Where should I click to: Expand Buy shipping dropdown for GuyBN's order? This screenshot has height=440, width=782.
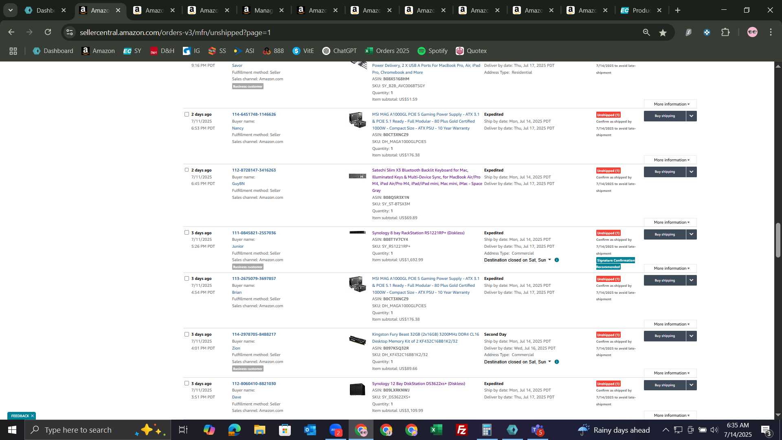[x=692, y=172]
